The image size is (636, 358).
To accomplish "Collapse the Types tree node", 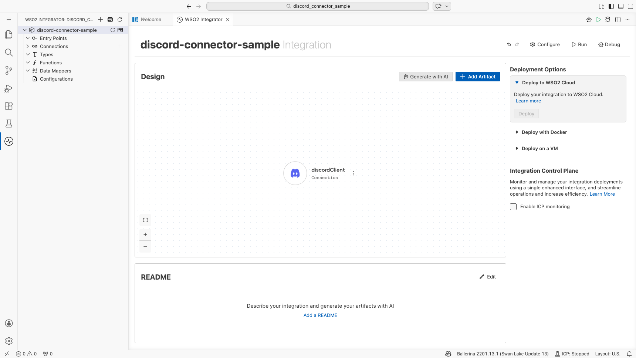I will pyautogui.click(x=28, y=54).
